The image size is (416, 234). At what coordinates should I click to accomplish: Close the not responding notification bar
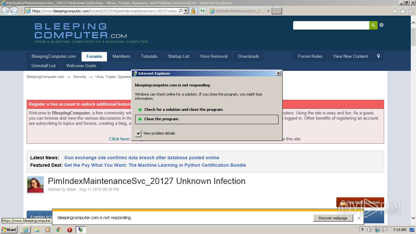tap(359, 218)
